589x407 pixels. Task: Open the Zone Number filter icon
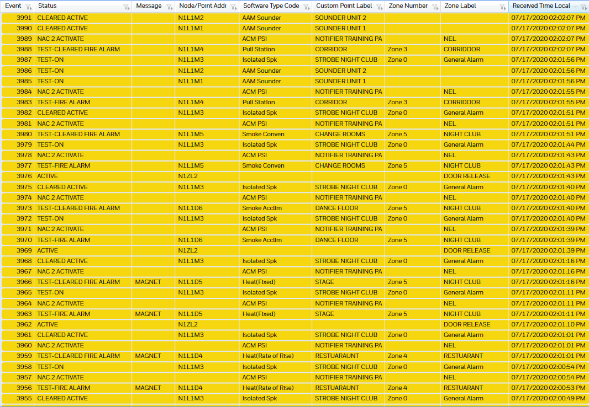434,7
